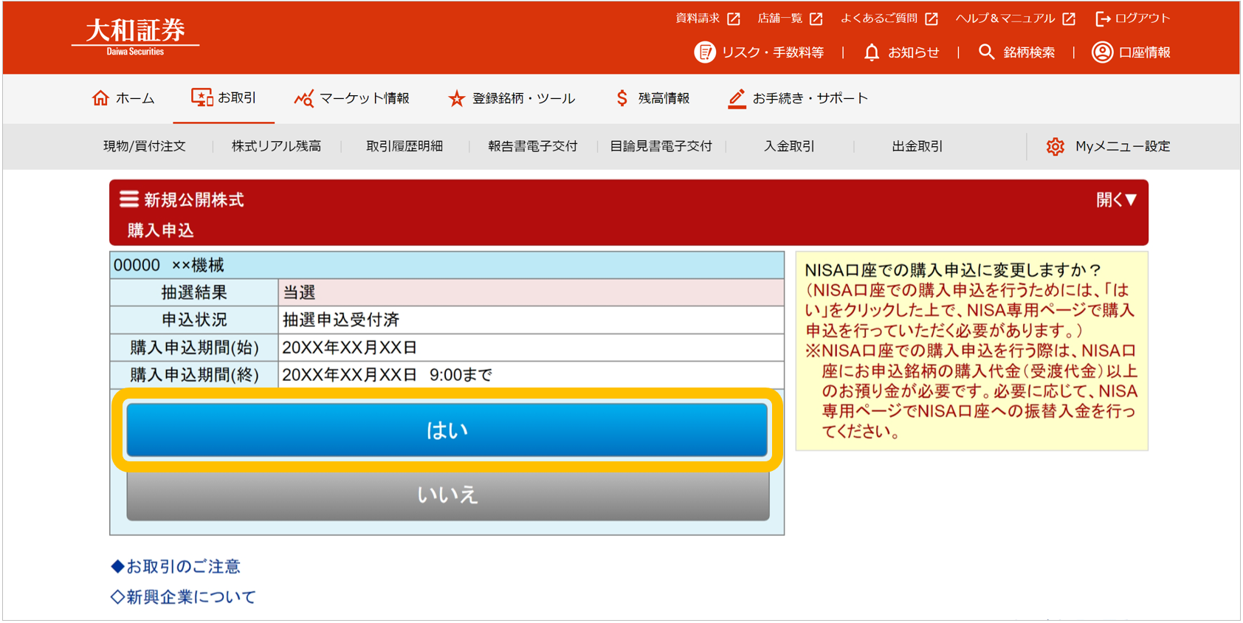Screen dimensions: 1243x623
Task: Click お知らせ text in the header
Action: tap(914, 52)
